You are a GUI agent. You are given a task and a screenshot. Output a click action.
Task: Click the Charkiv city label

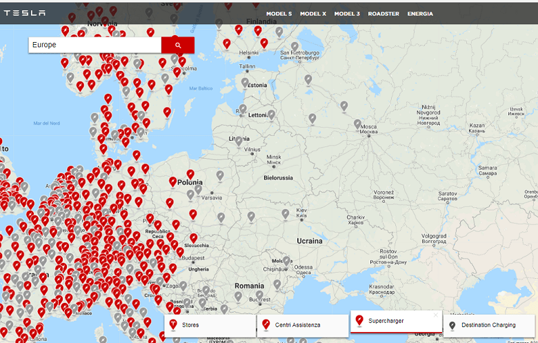(x=355, y=219)
